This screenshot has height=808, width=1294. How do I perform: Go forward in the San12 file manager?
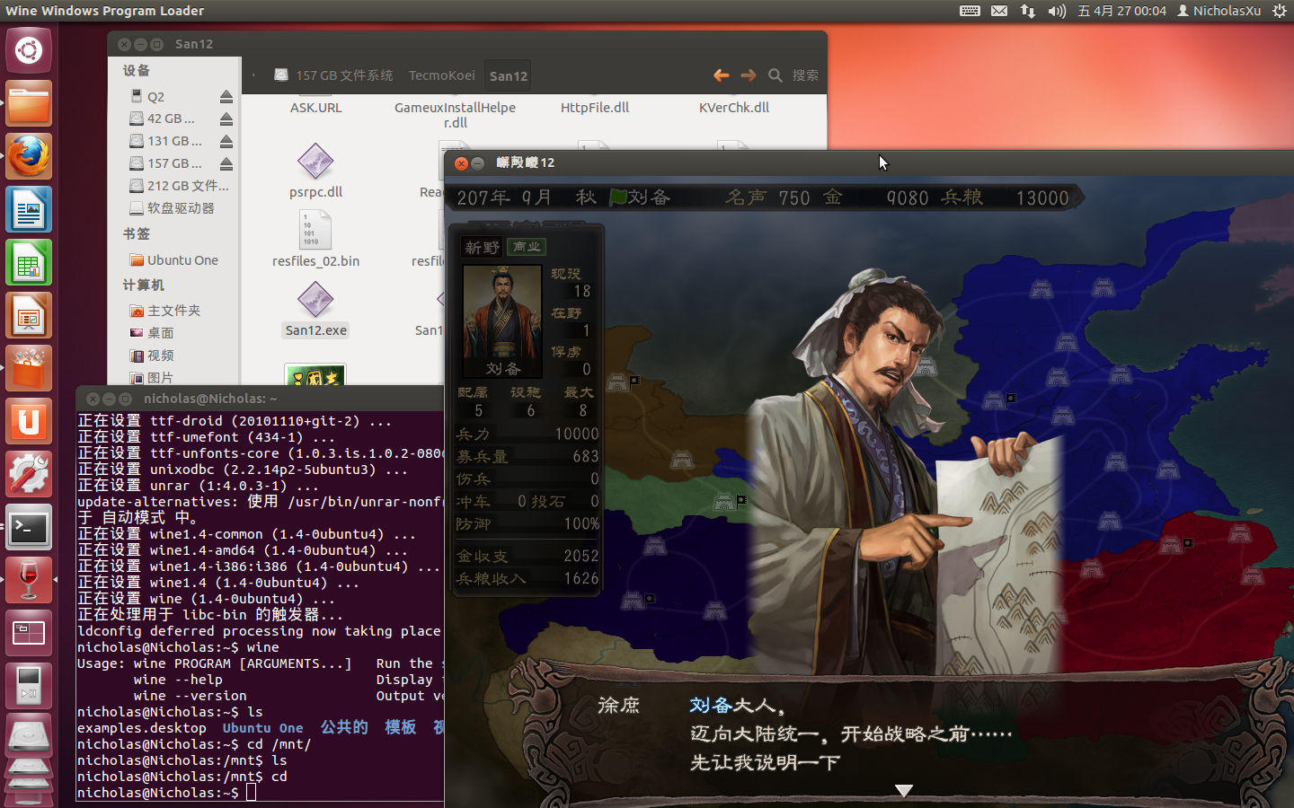[748, 75]
